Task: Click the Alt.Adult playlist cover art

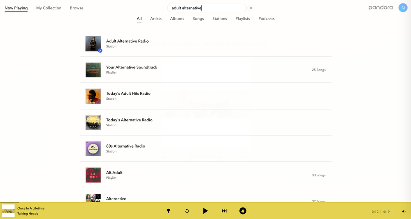Action: (93, 175)
